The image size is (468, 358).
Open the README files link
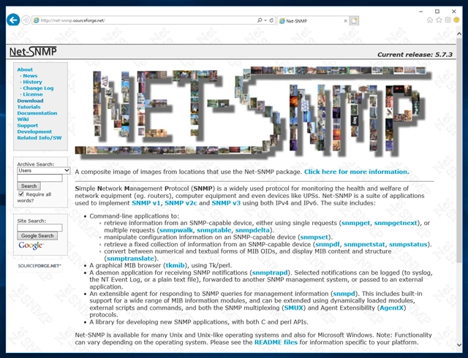[x=276, y=343]
